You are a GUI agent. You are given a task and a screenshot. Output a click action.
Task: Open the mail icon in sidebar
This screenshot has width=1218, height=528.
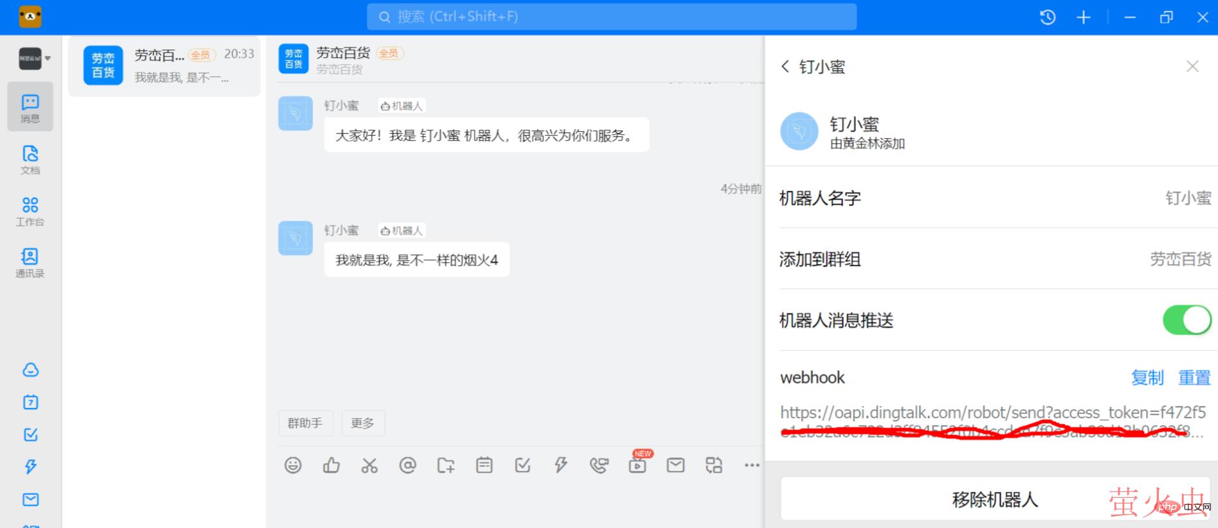[30, 499]
